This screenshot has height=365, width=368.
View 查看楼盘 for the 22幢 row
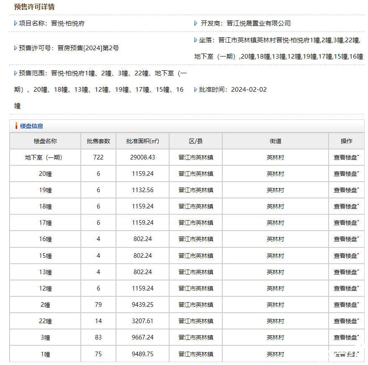(x=345, y=321)
